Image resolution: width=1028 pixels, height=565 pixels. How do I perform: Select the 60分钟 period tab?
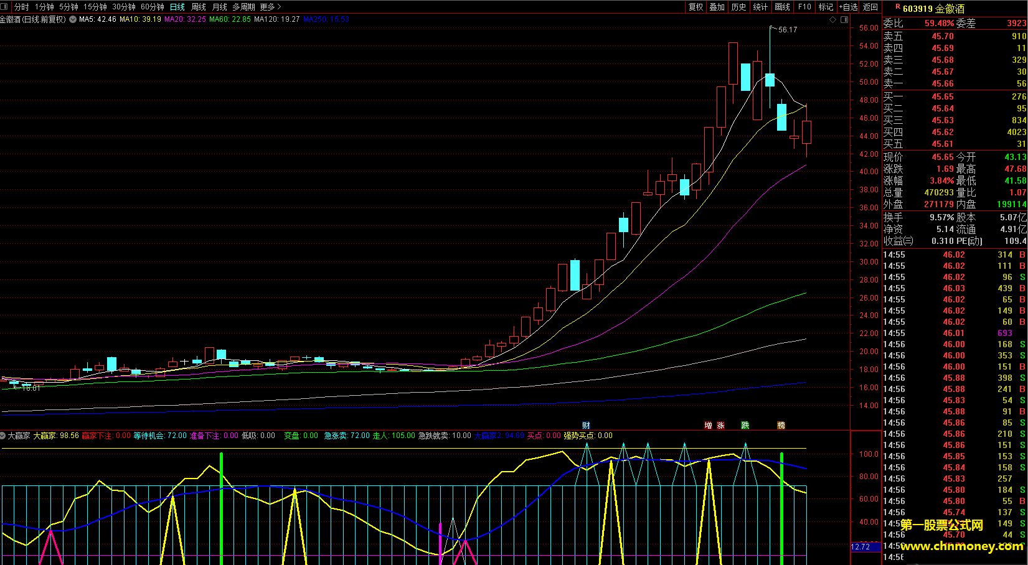(x=153, y=7)
